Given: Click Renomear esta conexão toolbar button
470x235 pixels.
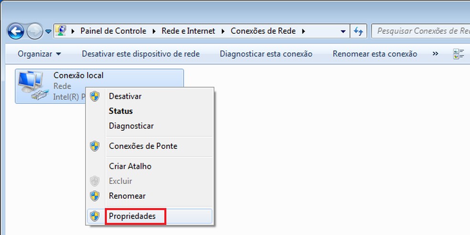Looking at the screenshot, I should click(374, 54).
